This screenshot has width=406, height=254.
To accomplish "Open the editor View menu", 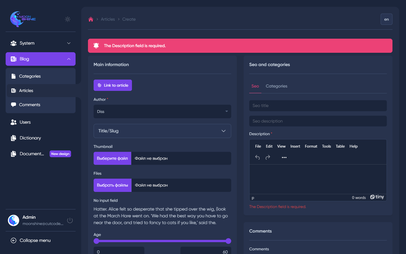I will click(x=281, y=146).
